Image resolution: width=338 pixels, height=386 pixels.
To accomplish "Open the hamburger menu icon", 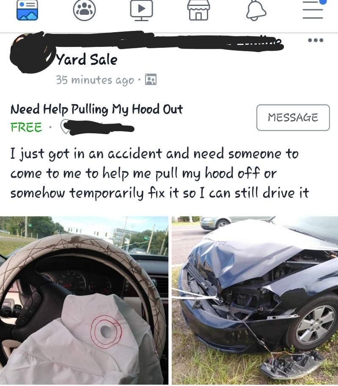I will pos(313,9).
